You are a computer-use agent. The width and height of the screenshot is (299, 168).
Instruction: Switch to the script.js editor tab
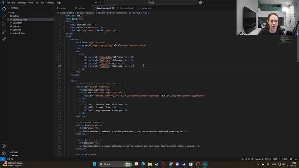62,8
